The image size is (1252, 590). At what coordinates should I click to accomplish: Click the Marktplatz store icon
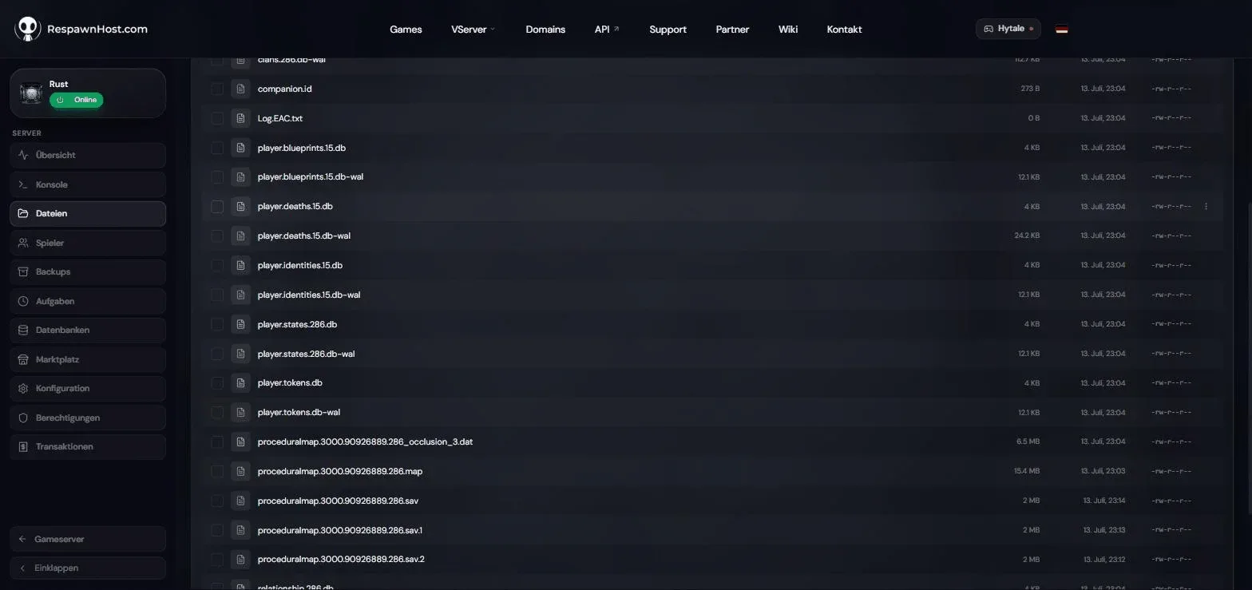coord(23,359)
